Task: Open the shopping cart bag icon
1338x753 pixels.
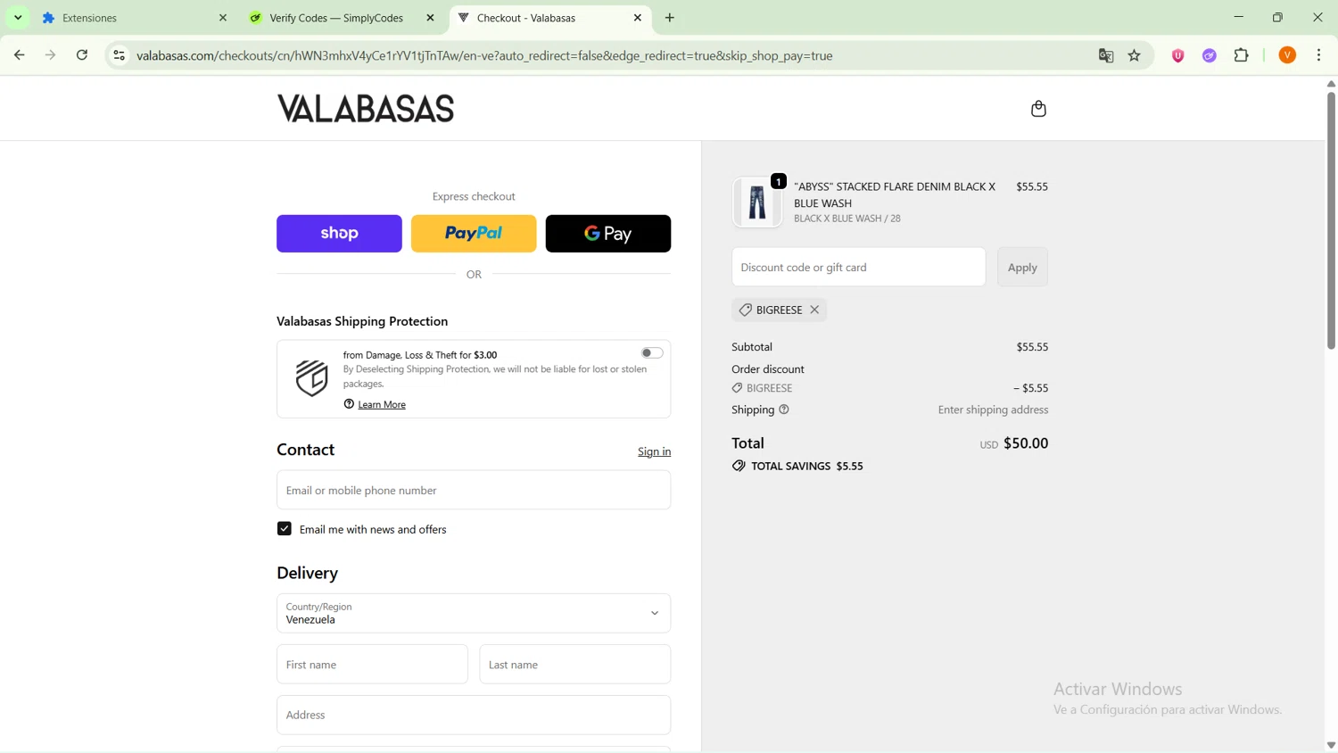Action: tap(1038, 109)
